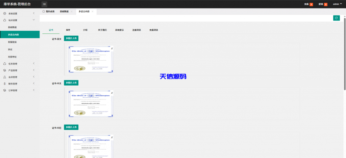Click the 产品管理 box icon
Viewport: 346px width, 158px height.
(4, 70)
